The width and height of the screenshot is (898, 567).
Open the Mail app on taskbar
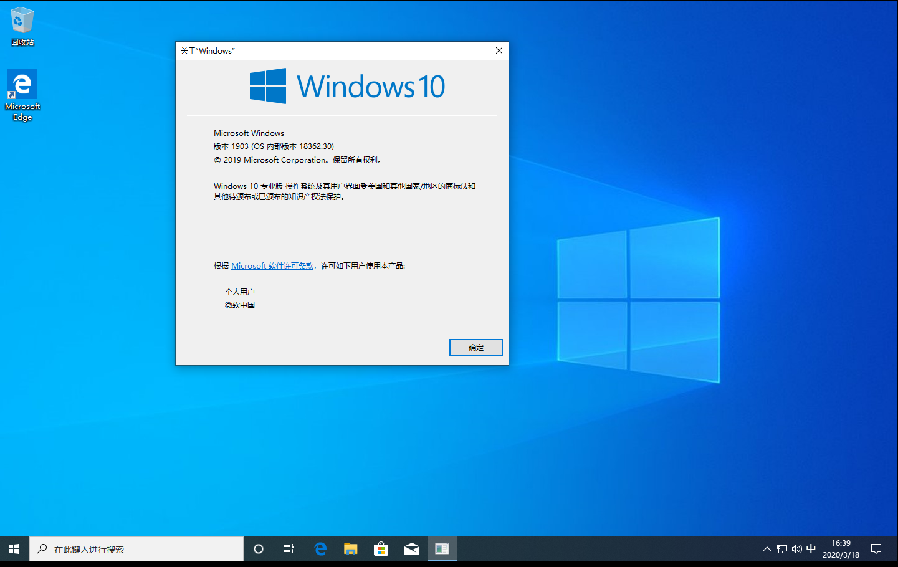click(x=411, y=549)
